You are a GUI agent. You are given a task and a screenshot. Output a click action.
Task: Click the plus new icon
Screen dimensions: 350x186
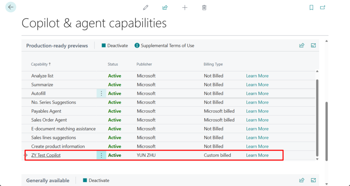185,7
